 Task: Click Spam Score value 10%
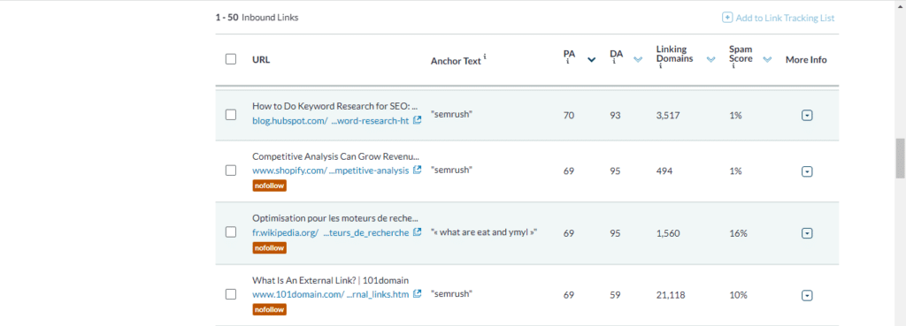pos(739,295)
